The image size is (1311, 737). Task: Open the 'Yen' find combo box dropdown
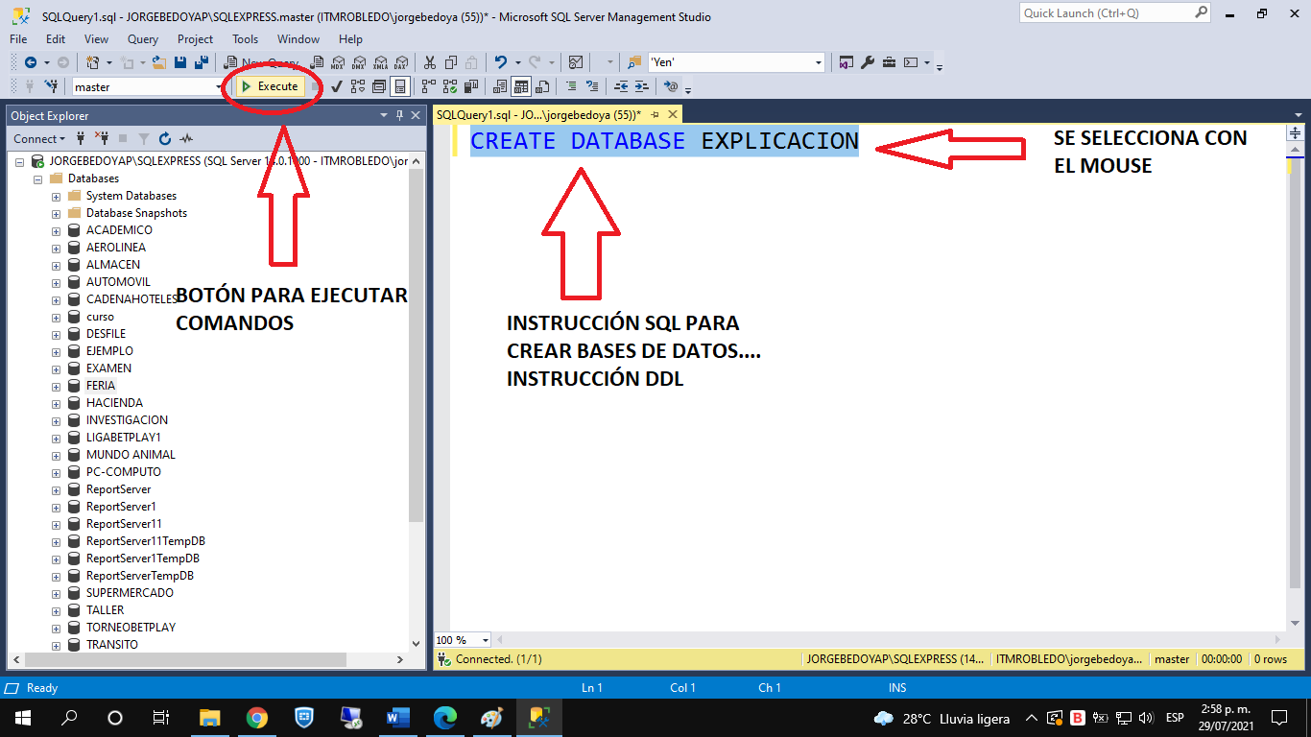click(819, 62)
